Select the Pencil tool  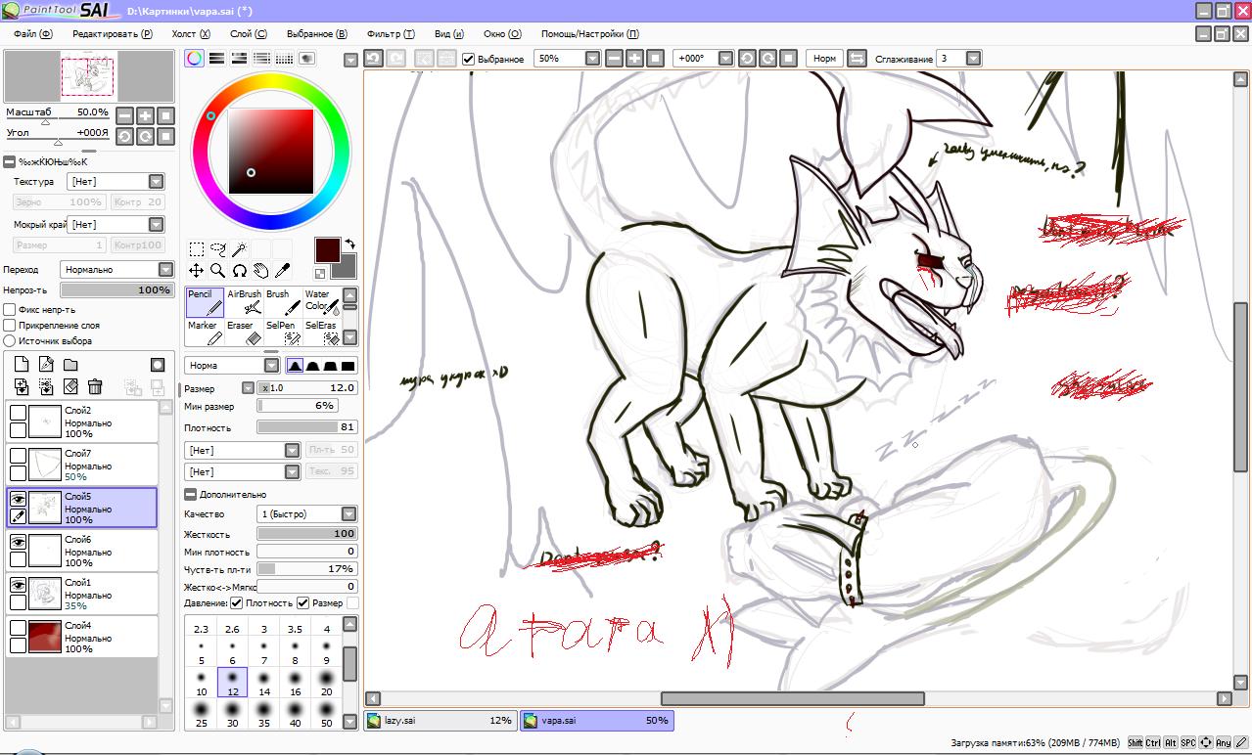(x=205, y=302)
